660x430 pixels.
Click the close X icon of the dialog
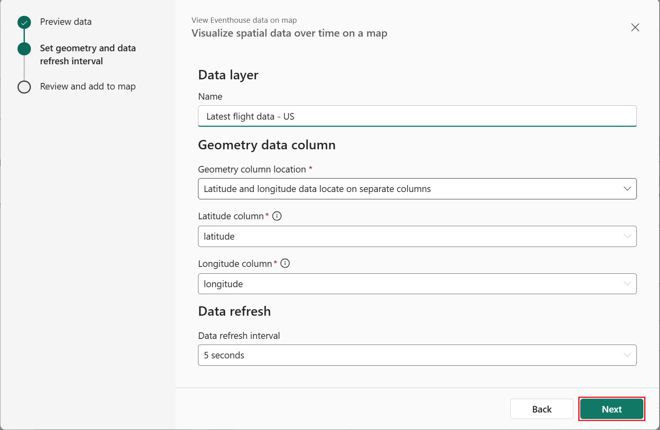pos(635,27)
